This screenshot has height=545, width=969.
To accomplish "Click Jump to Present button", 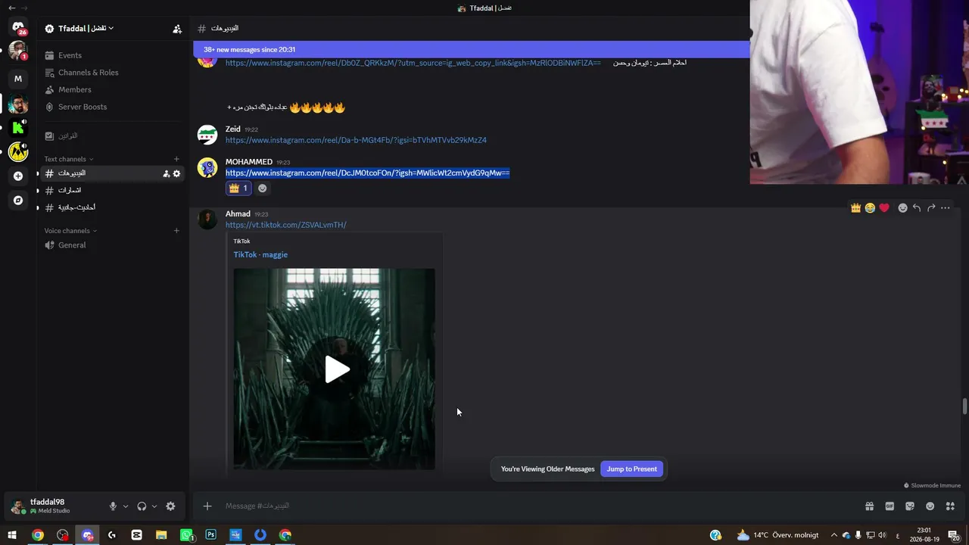I will (x=632, y=469).
